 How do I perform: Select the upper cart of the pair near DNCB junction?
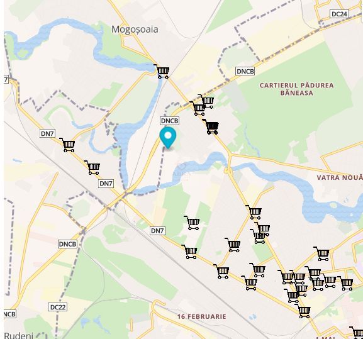pyautogui.click(x=206, y=101)
